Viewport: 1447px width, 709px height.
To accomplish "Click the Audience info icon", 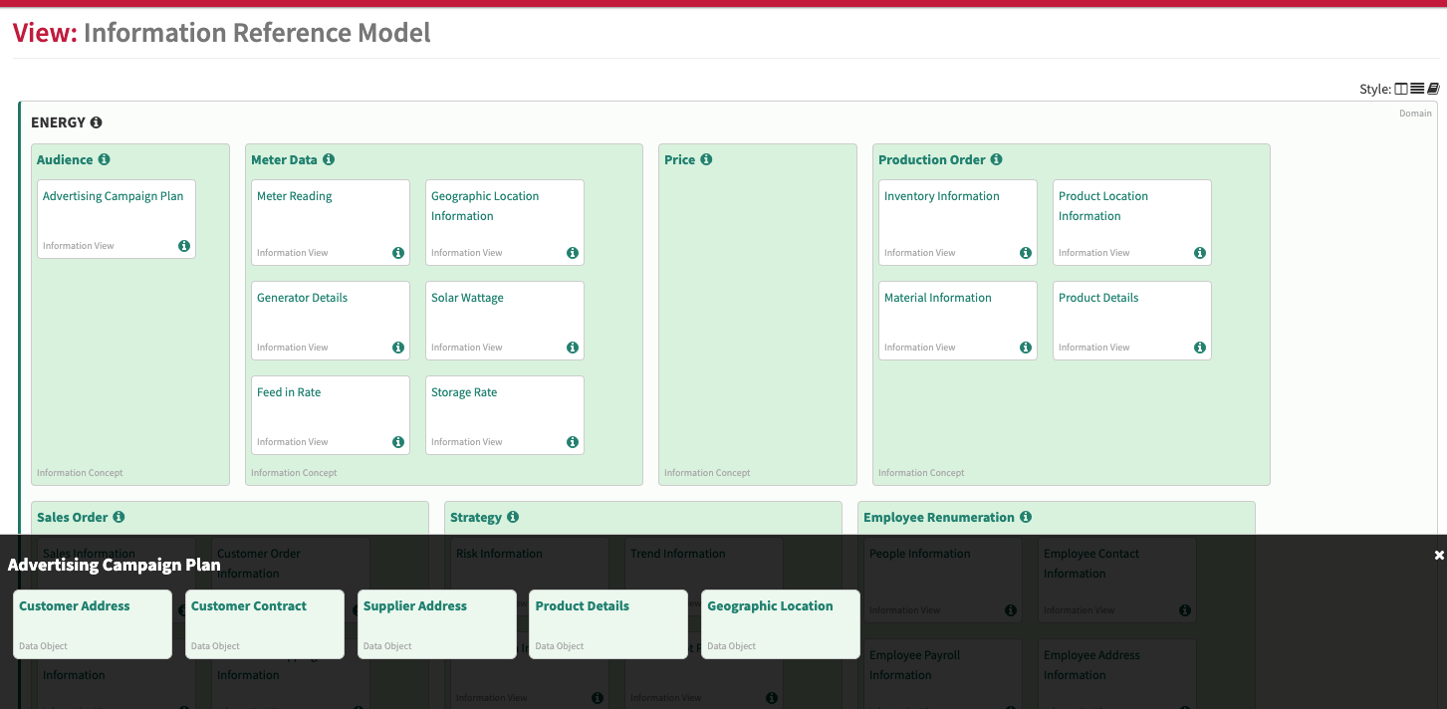I will (105, 159).
